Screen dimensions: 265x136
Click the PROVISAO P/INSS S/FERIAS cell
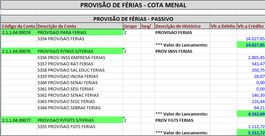tap(80, 51)
